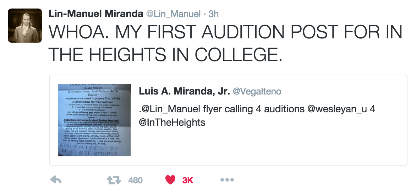Screen dimensions: 416x194
Task: Click "THE HEIGHTS IN COLLEGE." tweet line
Action: click(165, 54)
